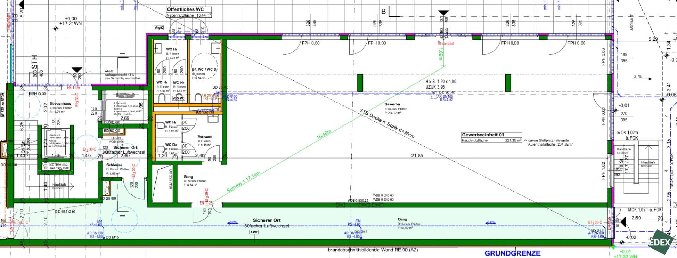
Task: Select the Gewerbe room label
Action: coord(392,104)
